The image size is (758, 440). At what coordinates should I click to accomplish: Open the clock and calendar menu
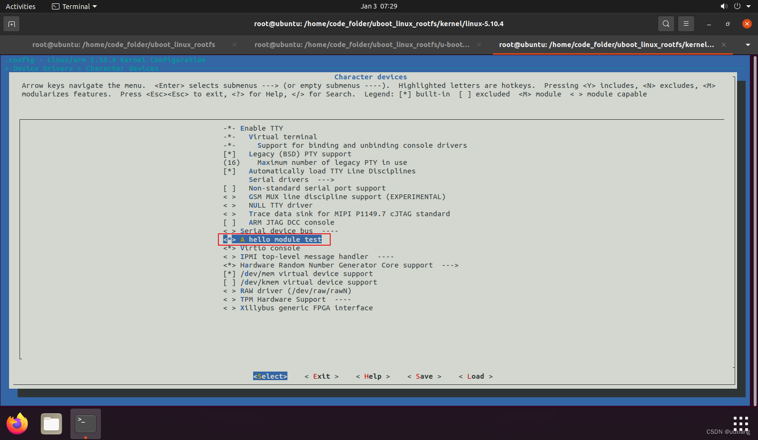[x=379, y=6]
